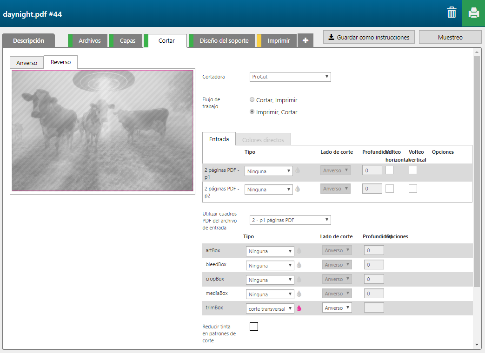This screenshot has height=353, width=485.
Task: Tick Volteo vertical for p2 page
Action: [x=413, y=189]
